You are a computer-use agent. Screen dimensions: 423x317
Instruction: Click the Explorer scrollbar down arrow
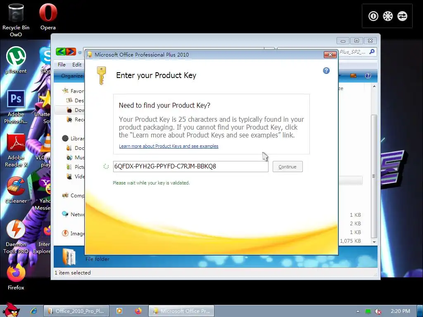click(374, 242)
